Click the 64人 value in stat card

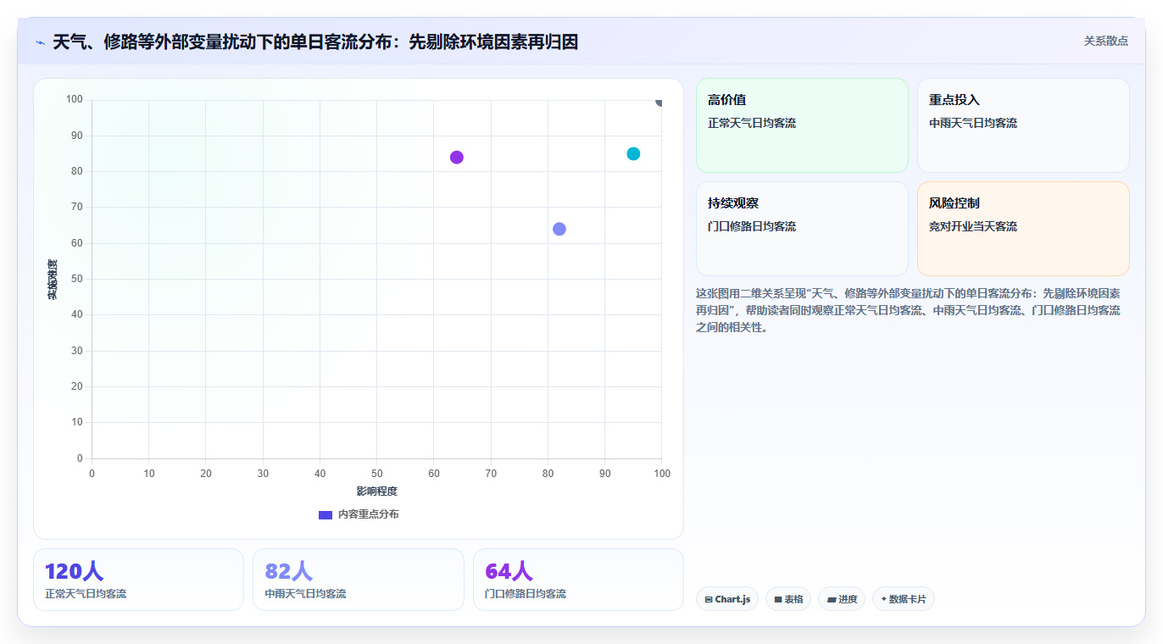[x=509, y=571]
